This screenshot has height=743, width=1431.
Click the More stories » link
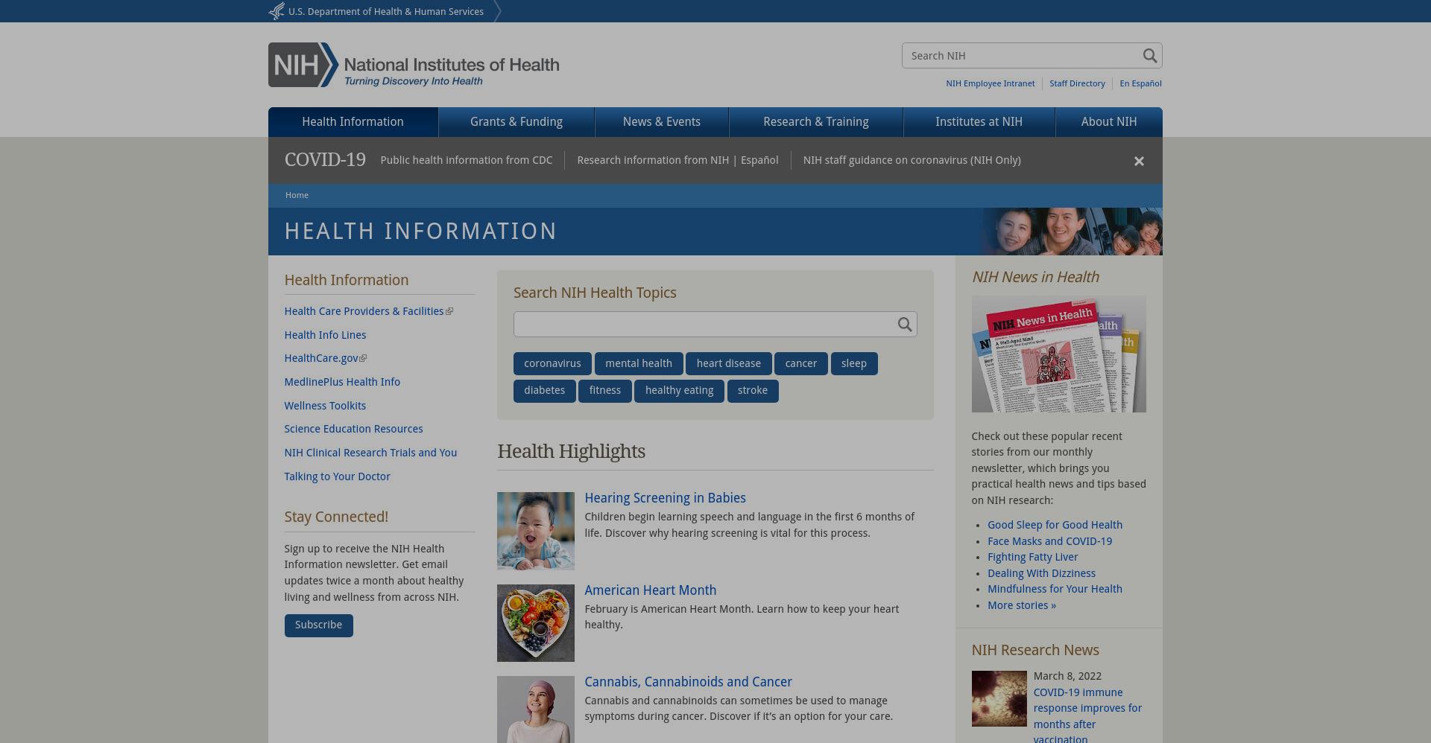pyautogui.click(x=1022, y=606)
